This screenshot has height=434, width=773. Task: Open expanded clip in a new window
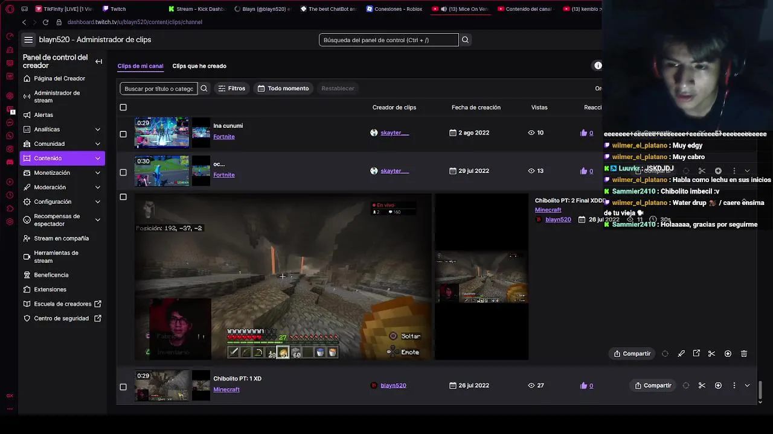point(696,354)
